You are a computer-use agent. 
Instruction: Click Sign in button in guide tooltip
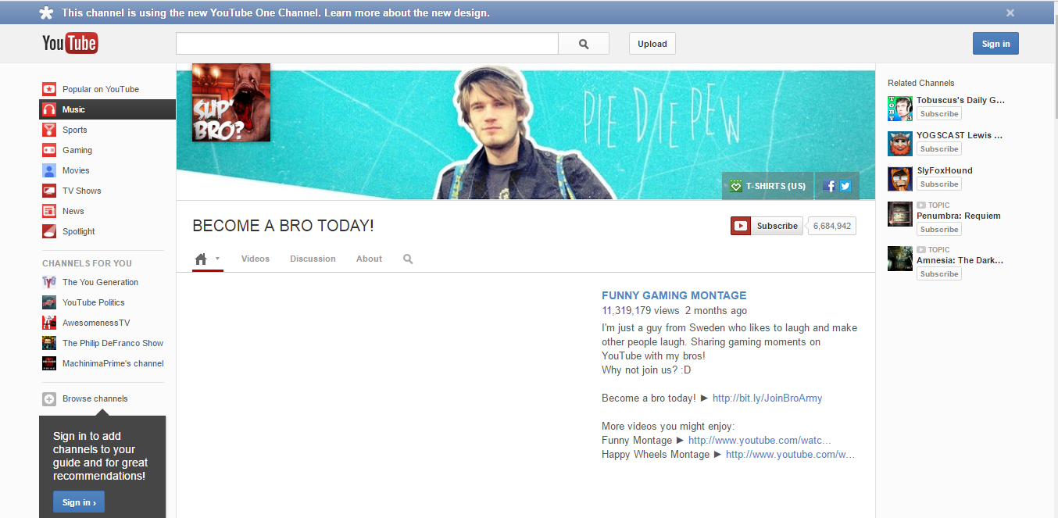click(x=79, y=502)
